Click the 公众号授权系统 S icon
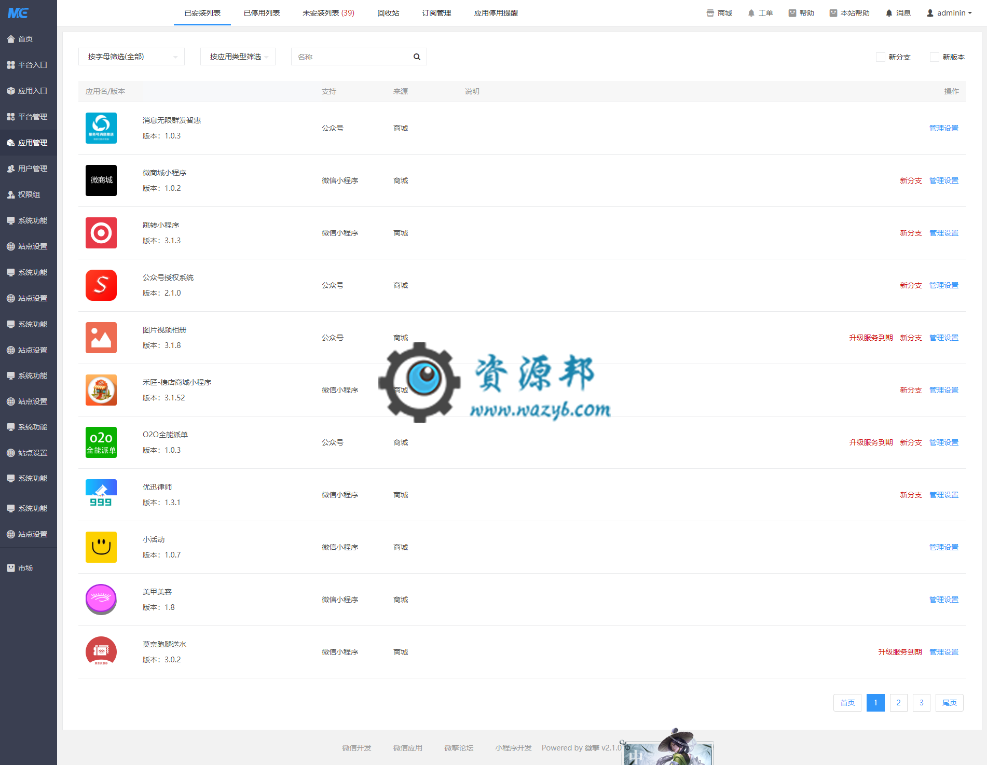This screenshot has width=987, height=765. (x=101, y=285)
